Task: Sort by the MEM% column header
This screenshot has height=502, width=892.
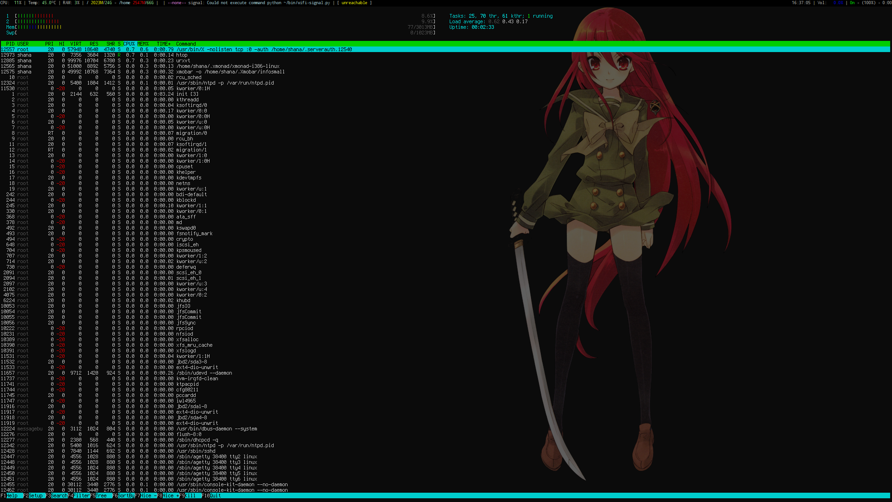Action: (x=143, y=44)
